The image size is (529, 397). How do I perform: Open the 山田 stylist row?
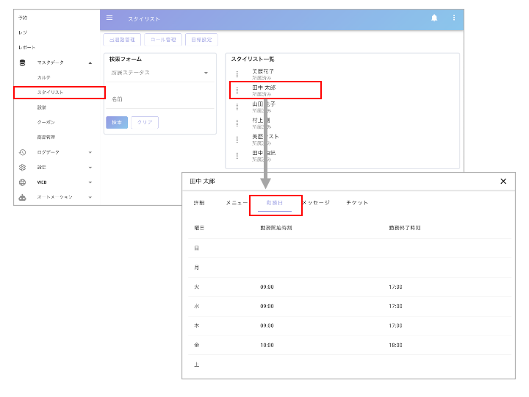click(x=342, y=107)
